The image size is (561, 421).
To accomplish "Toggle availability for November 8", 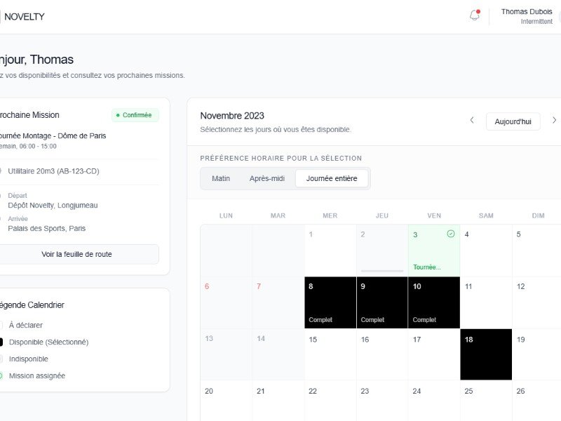I will pyautogui.click(x=330, y=302).
